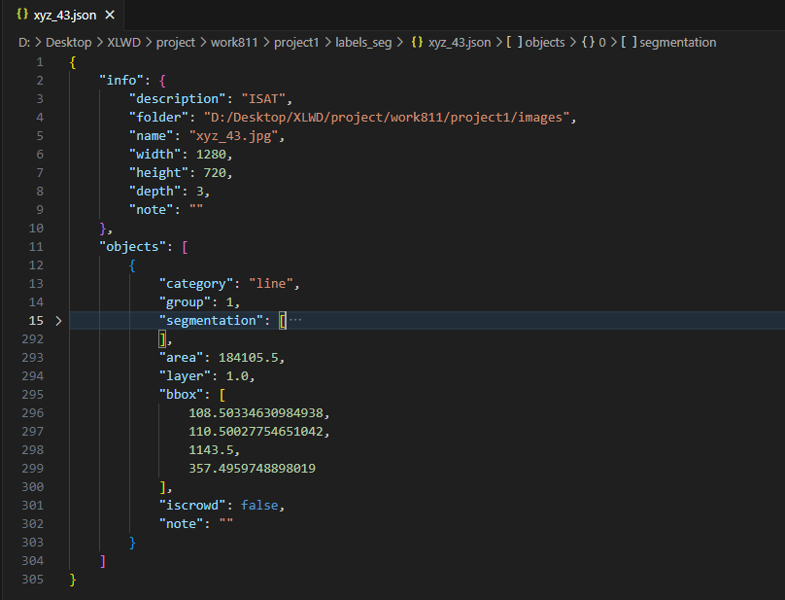This screenshot has height=600, width=785.
Task: Open the project breadcrumb segment
Action: [x=175, y=43]
